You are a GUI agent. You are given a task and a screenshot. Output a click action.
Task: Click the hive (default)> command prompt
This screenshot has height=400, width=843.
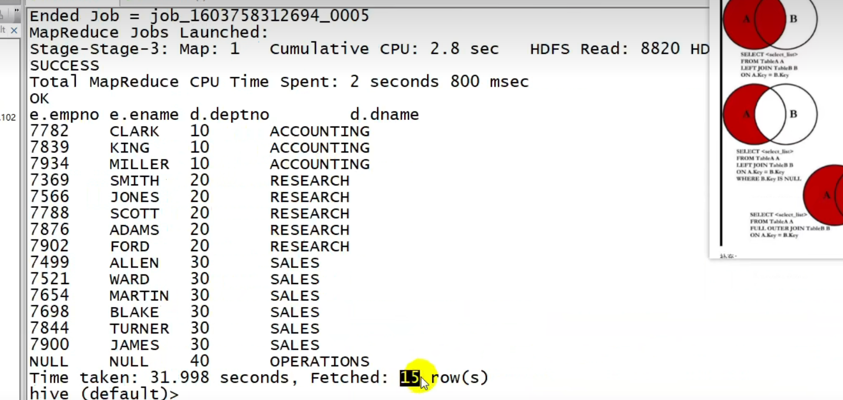tap(104, 393)
